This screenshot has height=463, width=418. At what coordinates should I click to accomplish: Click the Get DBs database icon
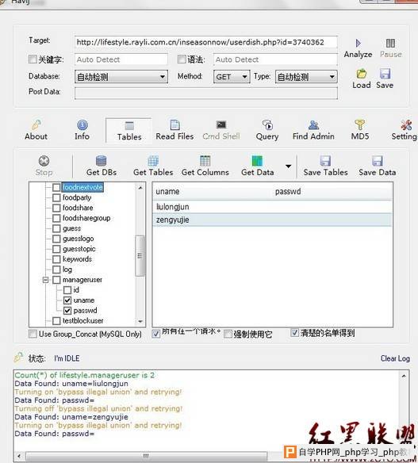click(x=101, y=161)
